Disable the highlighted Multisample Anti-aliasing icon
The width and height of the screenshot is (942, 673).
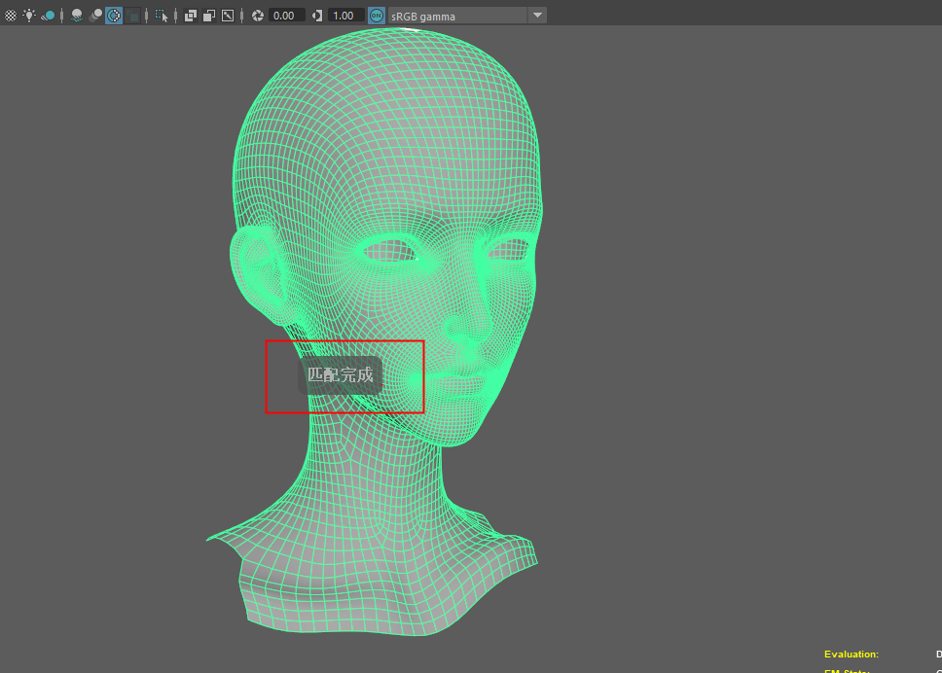114,16
